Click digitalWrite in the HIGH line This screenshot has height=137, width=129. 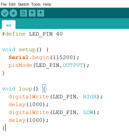tap(29, 97)
